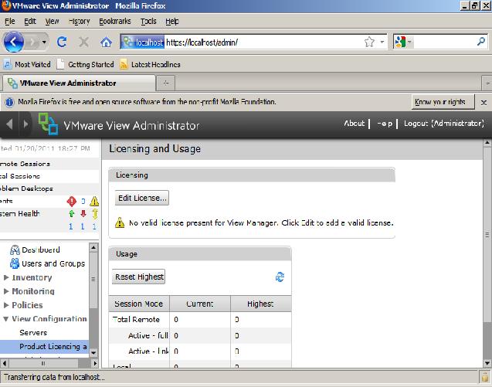Click the yellow arrow health icon
492x387 pixels.
[x=95, y=214]
